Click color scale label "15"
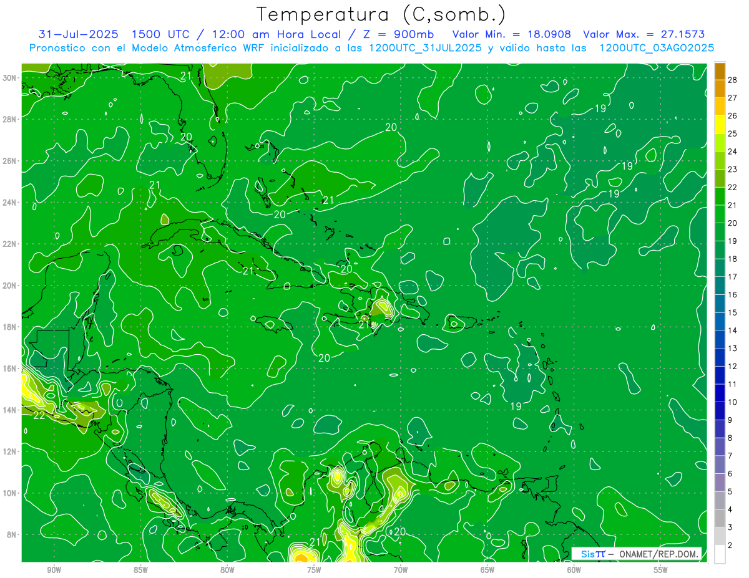The height and width of the screenshot is (578, 749). (x=732, y=312)
